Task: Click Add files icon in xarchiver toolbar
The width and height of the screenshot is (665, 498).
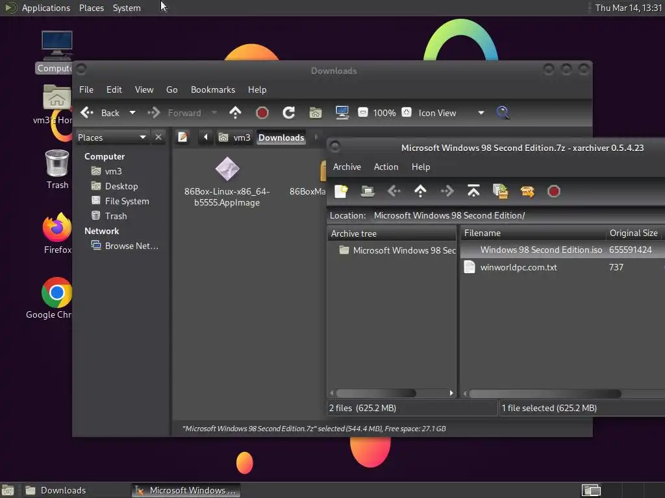Action: pos(501,191)
